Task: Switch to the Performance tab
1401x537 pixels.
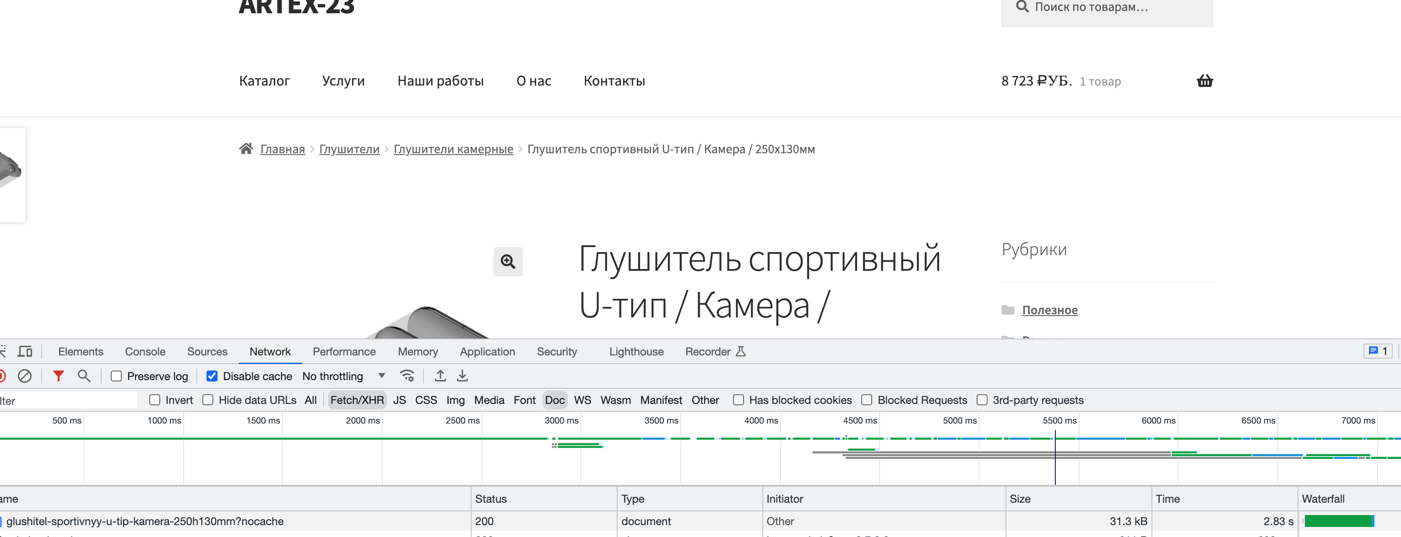Action: (x=344, y=352)
